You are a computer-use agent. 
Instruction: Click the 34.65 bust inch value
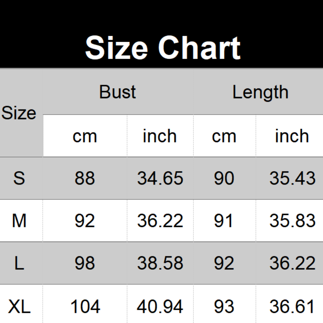tap(160, 178)
